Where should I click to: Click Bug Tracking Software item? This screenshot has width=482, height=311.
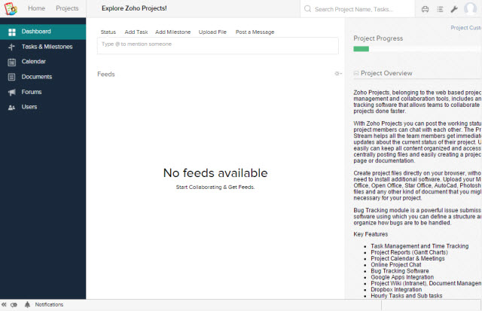tap(400, 271)
